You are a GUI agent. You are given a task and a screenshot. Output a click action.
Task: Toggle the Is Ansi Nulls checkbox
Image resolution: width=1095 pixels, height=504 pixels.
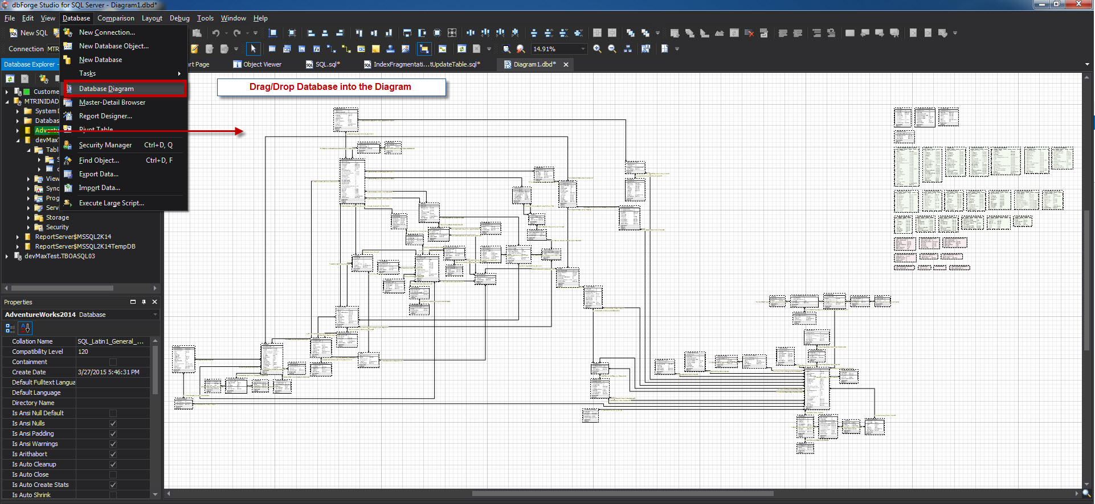click(113, 423)
